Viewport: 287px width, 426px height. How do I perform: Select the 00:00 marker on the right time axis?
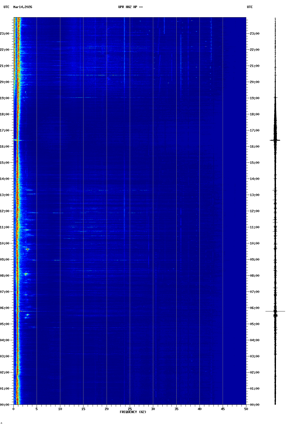point(254,405)
